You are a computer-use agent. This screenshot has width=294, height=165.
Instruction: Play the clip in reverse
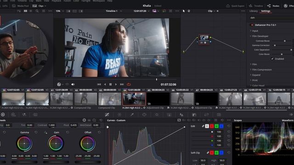tap(105, 84)
